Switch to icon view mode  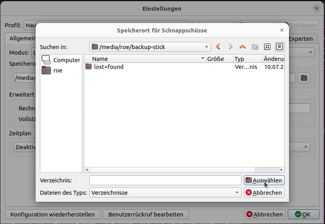coord(267,47)
